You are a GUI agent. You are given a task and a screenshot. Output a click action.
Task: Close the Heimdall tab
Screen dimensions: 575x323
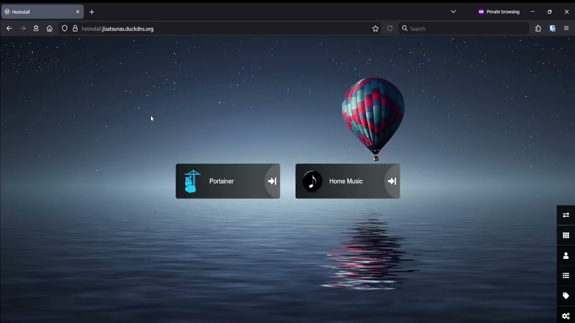pyautogui.click(x=78, y=12)
